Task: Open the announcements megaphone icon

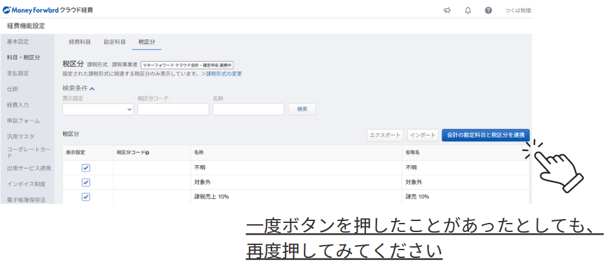Action: pos(447,10)
